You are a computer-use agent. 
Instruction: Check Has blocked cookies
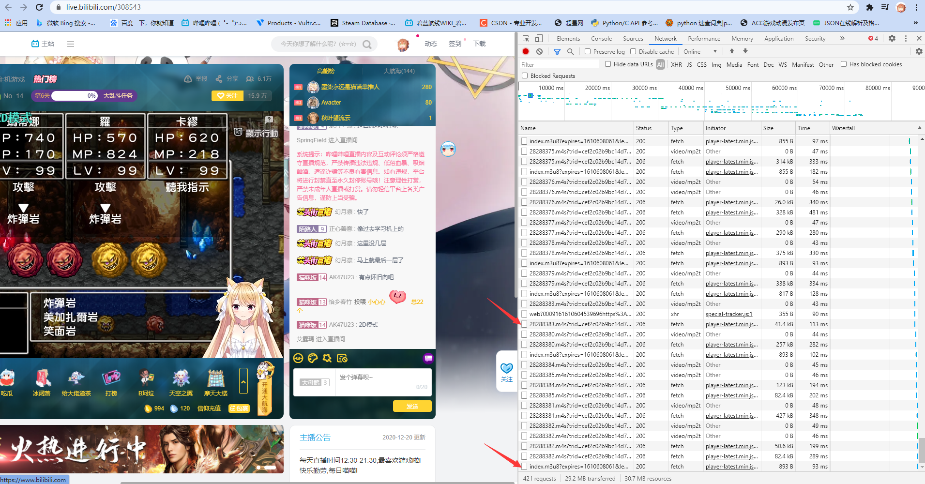click(x=844, y=64)
